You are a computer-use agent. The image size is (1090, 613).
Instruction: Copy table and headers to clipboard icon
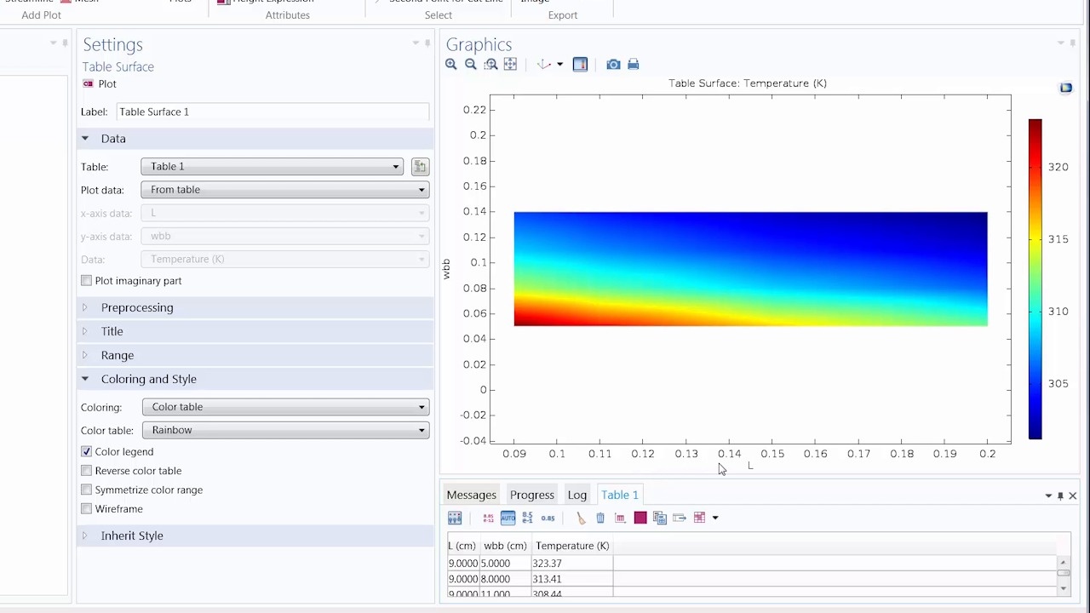pyautogui.click(x=660, y=518)
